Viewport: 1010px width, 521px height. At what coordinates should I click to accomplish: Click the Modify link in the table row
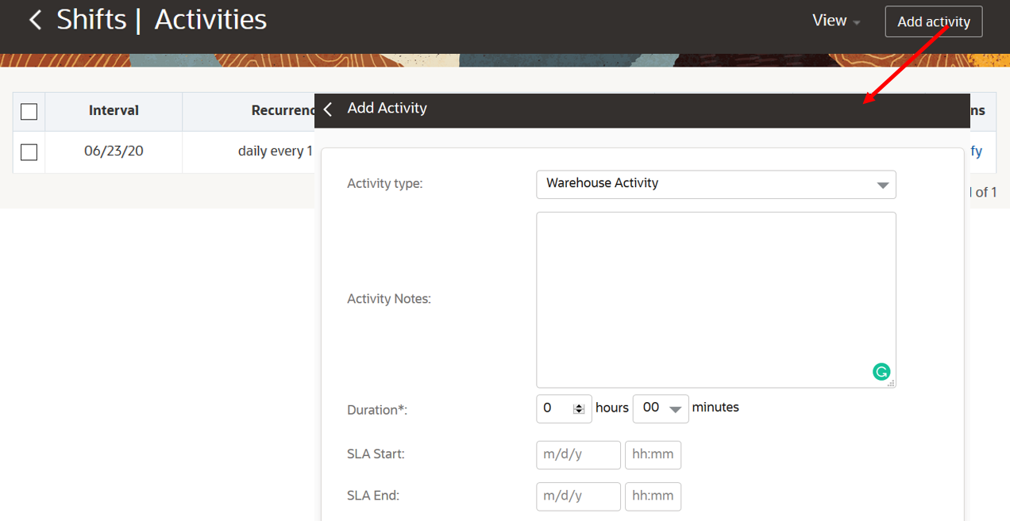(x=976, y=151)
